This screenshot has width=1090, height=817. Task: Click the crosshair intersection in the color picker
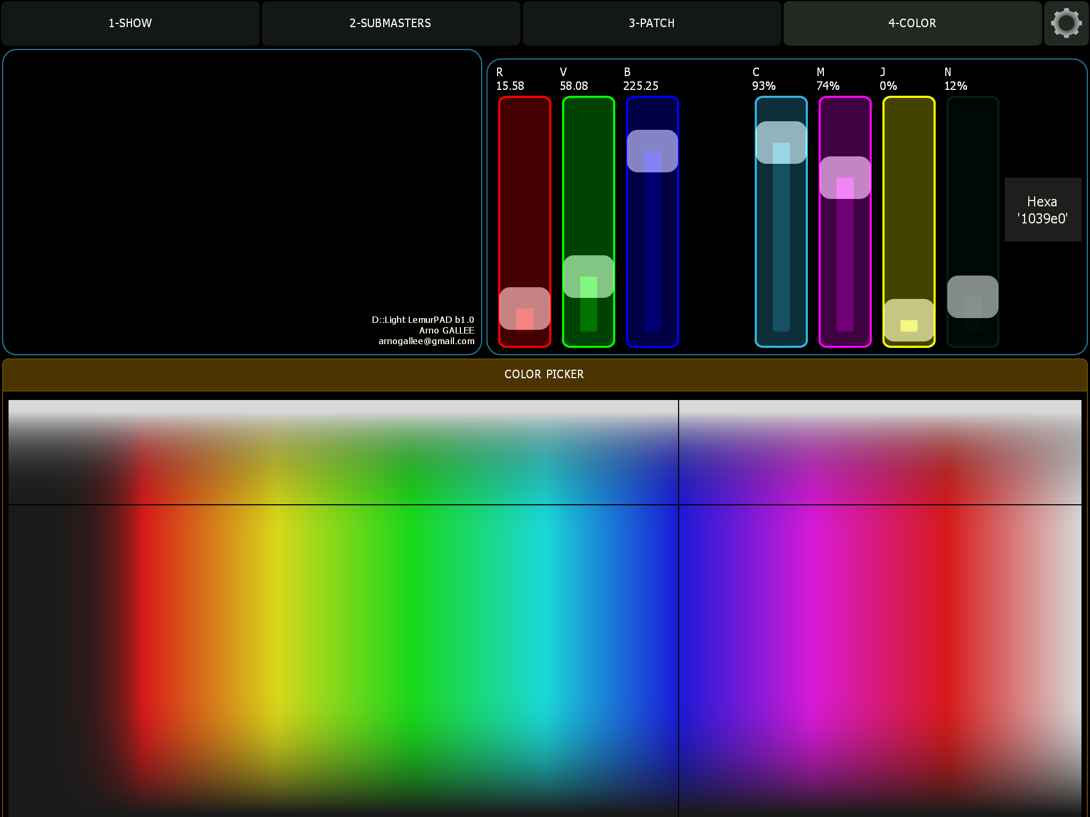point(679,504)
